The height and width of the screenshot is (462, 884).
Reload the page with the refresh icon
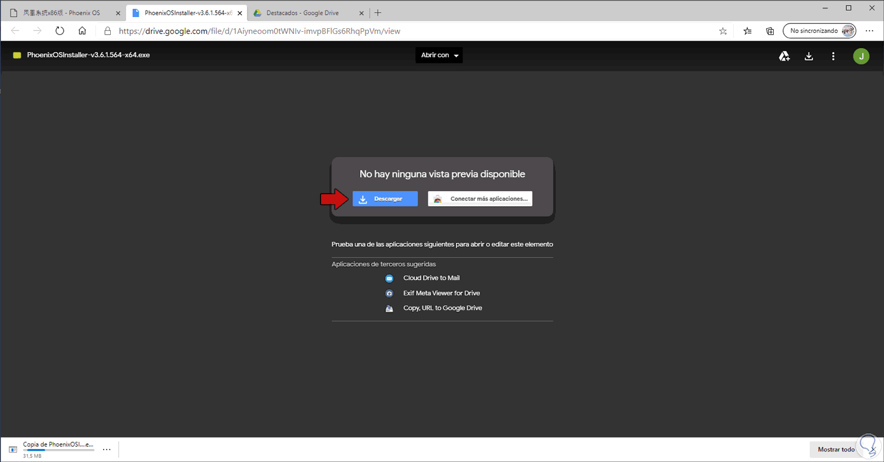pyautogui.click(x=60, y=31)
